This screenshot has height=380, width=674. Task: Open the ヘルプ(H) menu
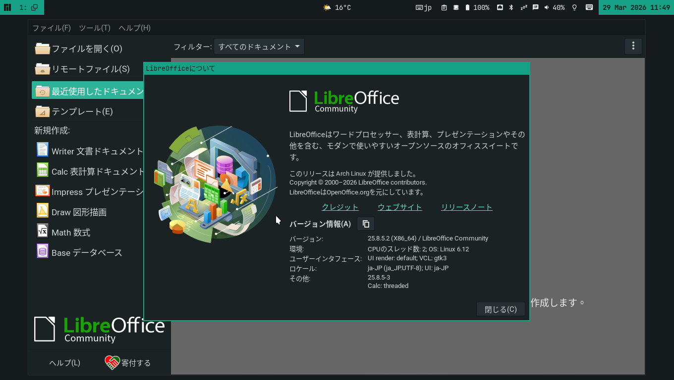pyautogui.click(x=134, y=28)
